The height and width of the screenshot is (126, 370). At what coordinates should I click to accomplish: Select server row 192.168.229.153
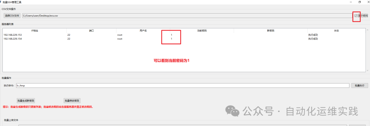pos(184,35)
